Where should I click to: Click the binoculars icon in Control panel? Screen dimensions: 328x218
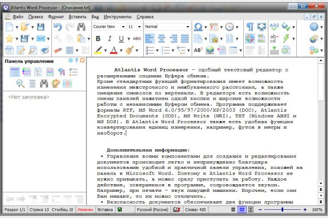44,83
